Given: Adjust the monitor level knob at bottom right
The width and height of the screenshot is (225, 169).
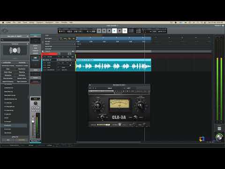Looking at the screenshot, I should coord(219,137).
